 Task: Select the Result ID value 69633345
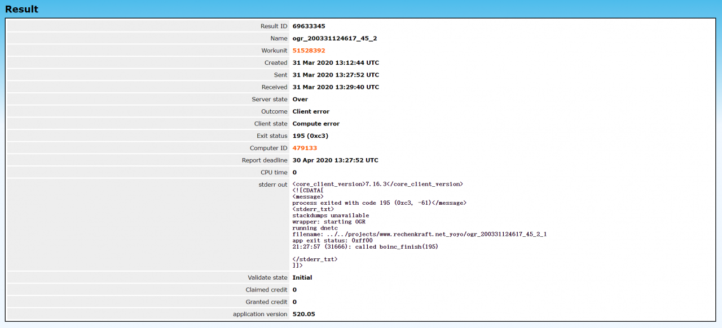coord(309,26)
